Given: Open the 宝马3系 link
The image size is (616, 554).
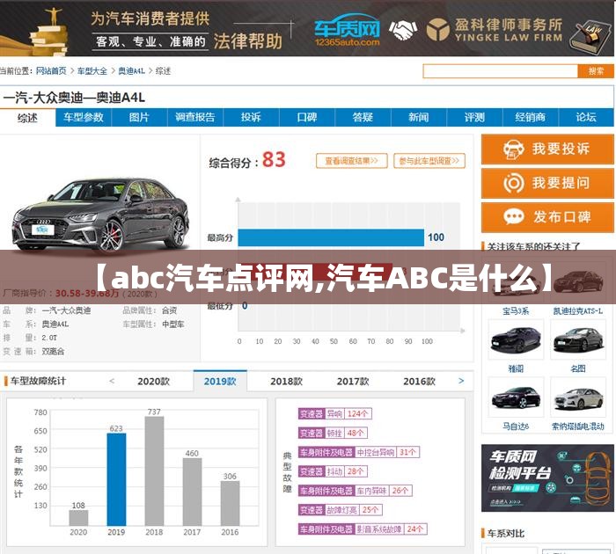Looking at the screenshot, I should coord(516,311).
